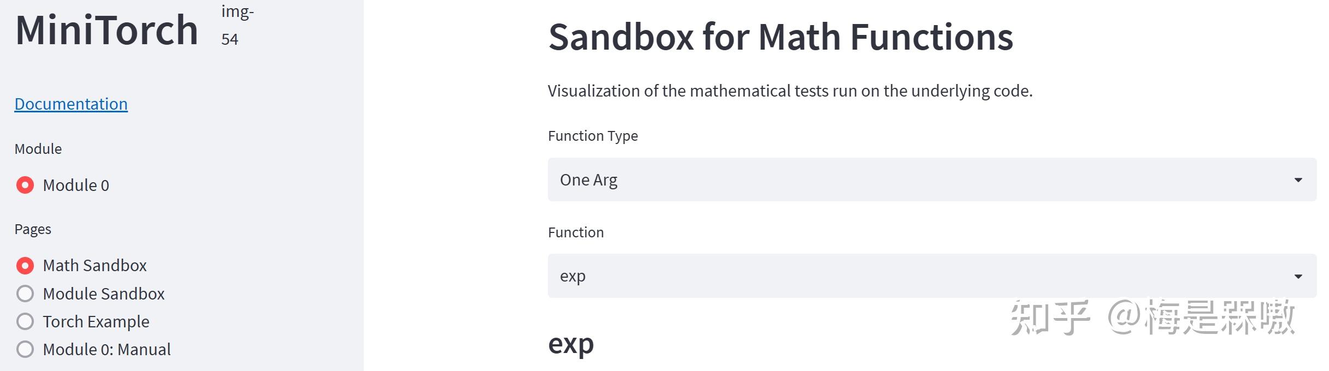Click the MiniTorch title

(x=107, y=30)
